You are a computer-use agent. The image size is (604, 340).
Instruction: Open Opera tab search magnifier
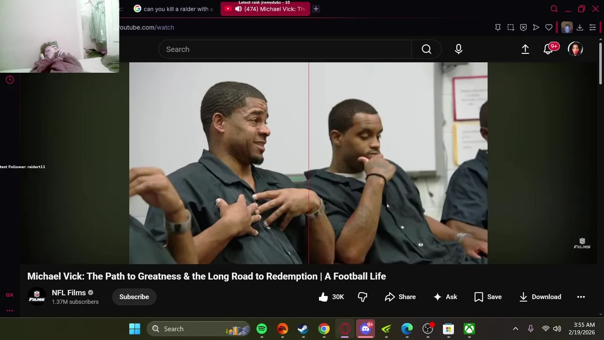click(554, 8)
